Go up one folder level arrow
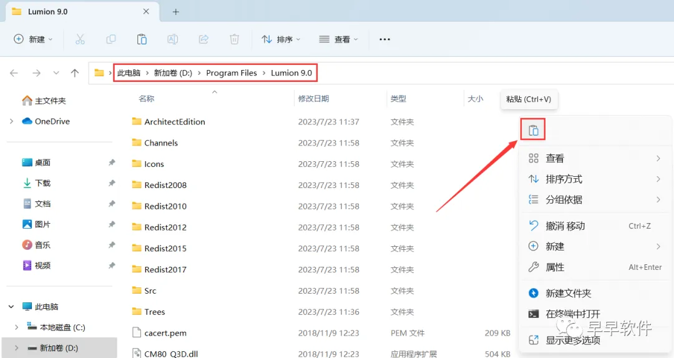This screenshot has height=358, width=674. pyautogui.click(x=75, y=73)
